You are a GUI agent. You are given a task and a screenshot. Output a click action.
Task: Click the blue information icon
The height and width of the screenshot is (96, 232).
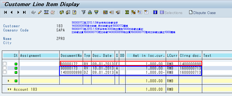(x=155, y=12)
